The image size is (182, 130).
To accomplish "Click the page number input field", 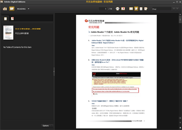I will [x=103, y=9].
